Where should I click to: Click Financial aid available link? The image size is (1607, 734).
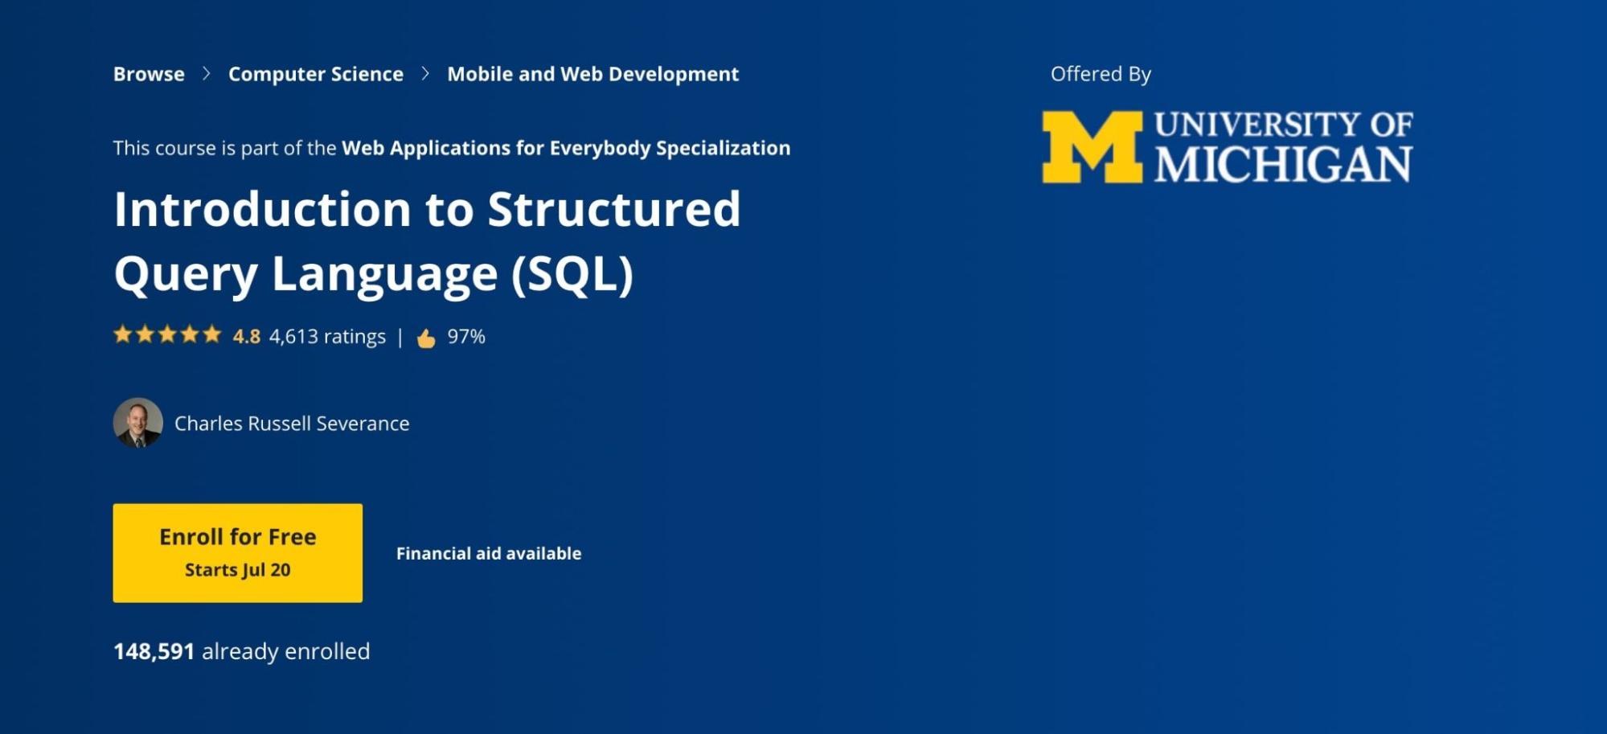click(489, 553)
